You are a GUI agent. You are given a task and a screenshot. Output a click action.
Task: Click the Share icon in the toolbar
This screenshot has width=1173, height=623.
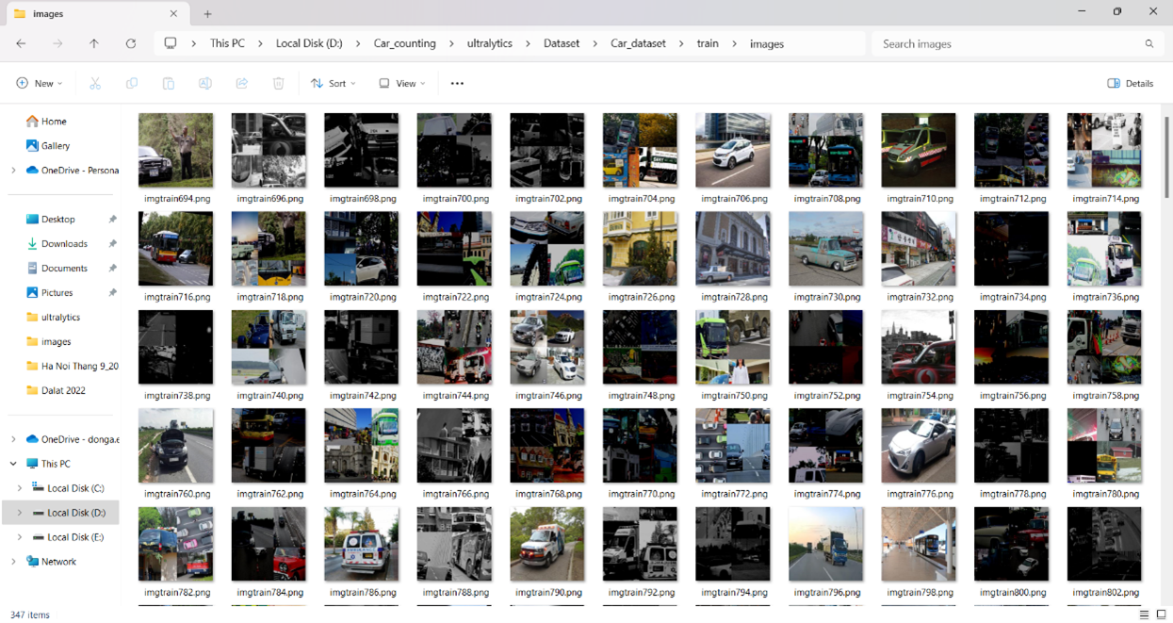(242, 83)
